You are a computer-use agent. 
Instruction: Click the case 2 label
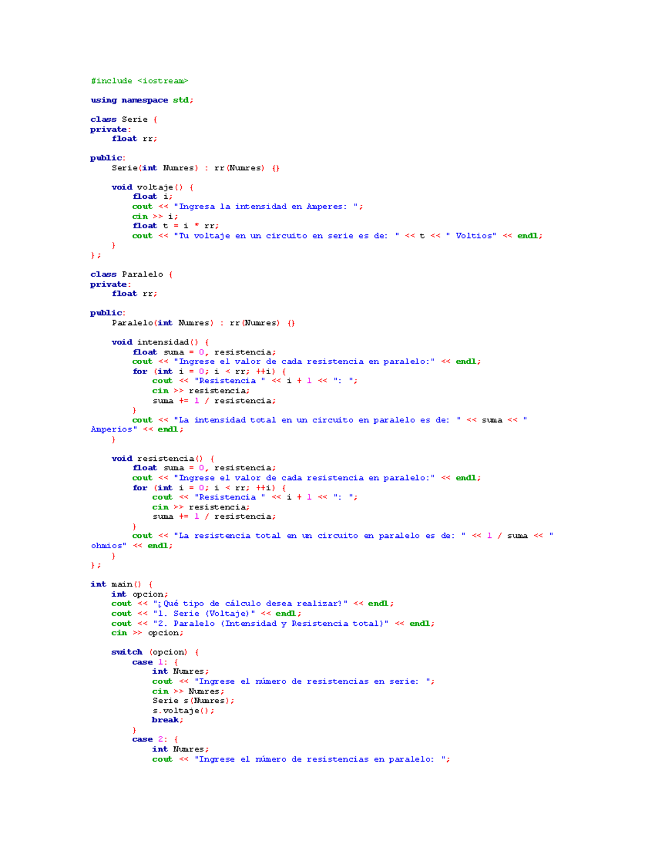(148, 739)
